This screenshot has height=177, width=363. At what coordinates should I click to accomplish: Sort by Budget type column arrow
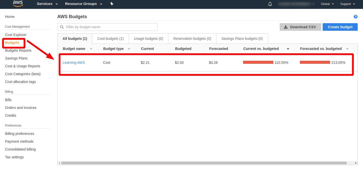[x=129, y=49]
